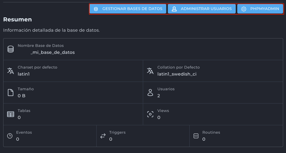Viewport: 286px width, 153px height.
Task: Click the latin1 charset value
Action: click(x=24, y=74)
